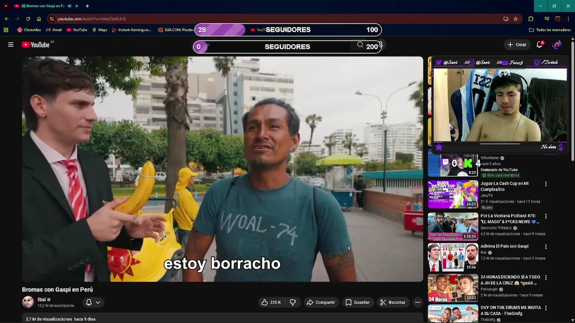Open OVY ON THE DRUMS video thumbnail

(x=453, y=314)
